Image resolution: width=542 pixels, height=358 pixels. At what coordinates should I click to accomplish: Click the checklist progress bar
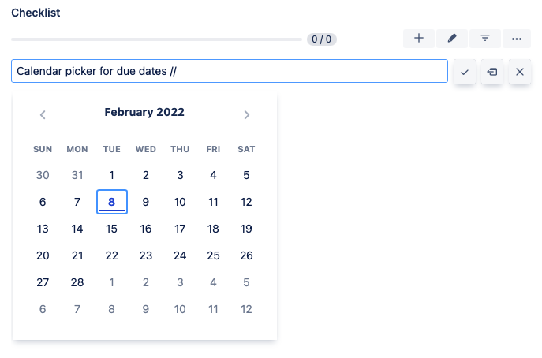(156, 38)
